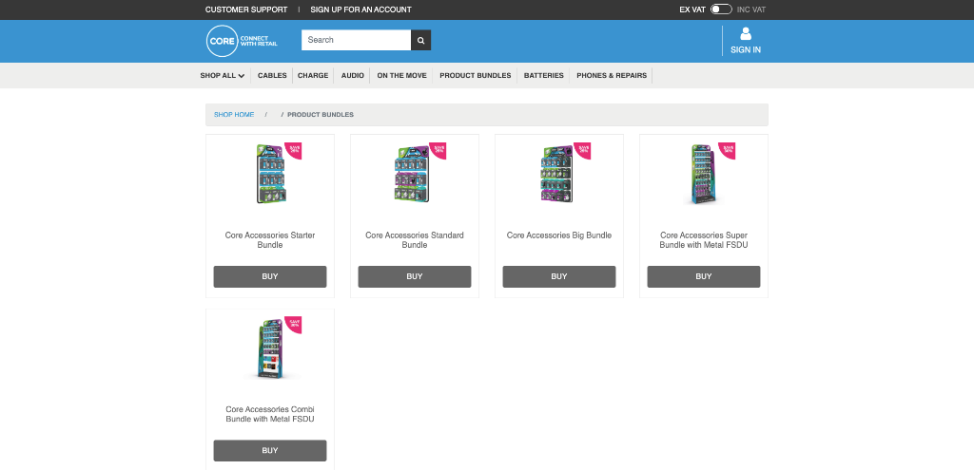Open the Starter Bundle product image
Image resolution: width=974 pixels, height=470 pixels.
click(271, 174)
